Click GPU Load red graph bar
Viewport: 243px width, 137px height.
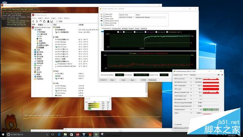211,89
